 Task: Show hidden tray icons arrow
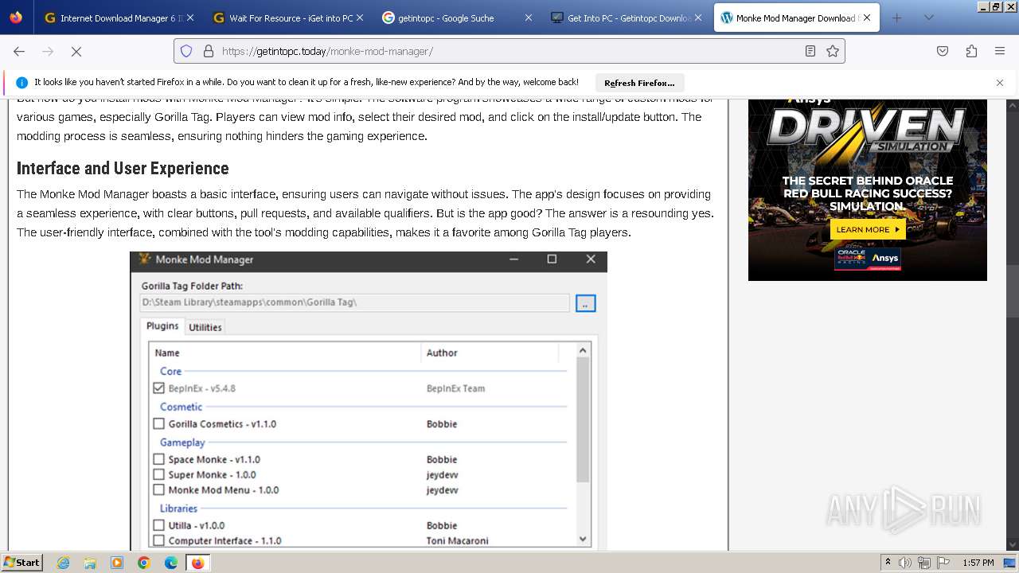888,563
